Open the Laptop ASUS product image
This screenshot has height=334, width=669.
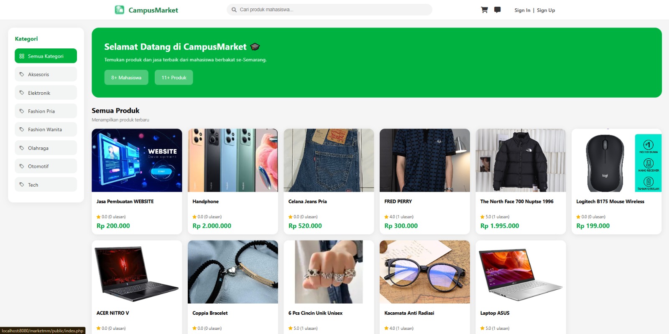point(521,272)
